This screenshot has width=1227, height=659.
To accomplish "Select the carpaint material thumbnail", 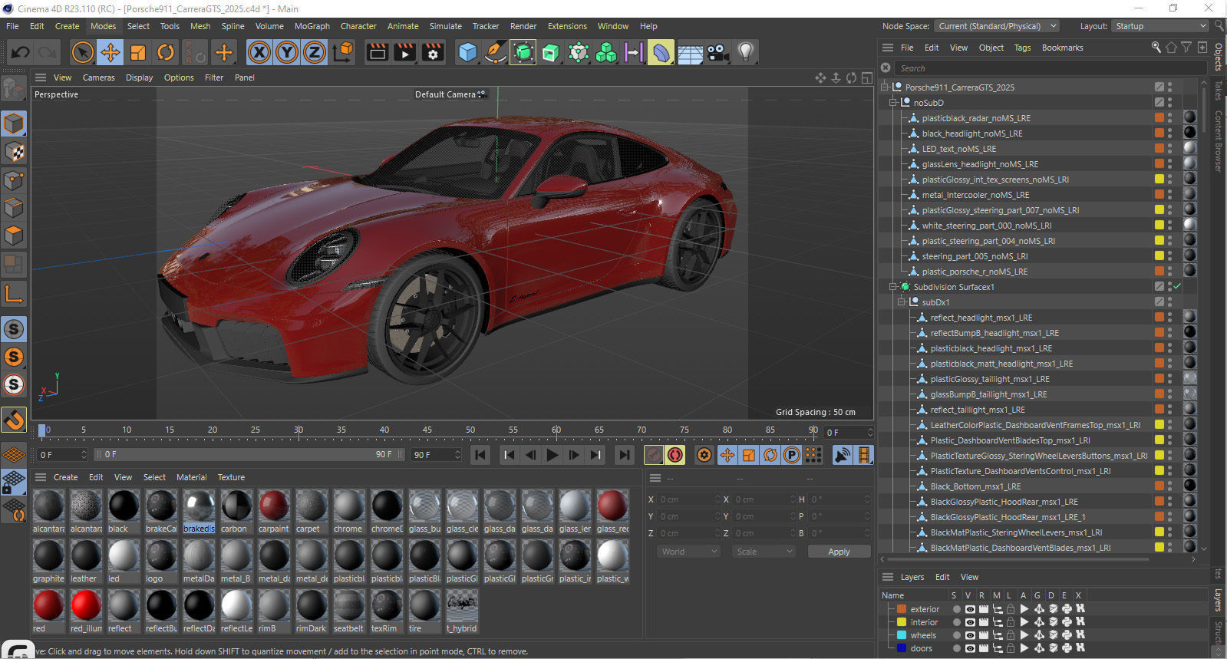I will click(273, 506).
